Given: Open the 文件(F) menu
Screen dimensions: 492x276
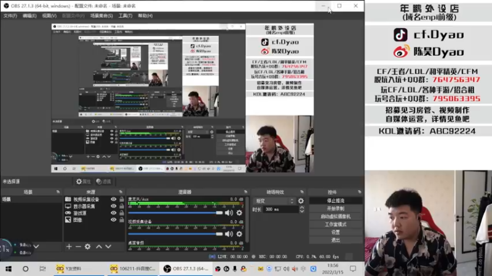Looking at the screenshot, I should (10, 16).
